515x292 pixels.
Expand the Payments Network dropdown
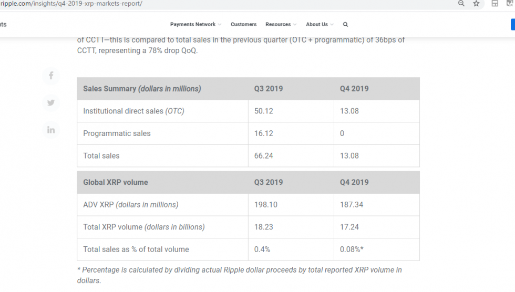point(195,25)
